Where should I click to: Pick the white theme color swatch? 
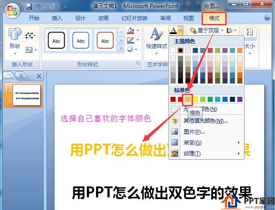[173, 50]
